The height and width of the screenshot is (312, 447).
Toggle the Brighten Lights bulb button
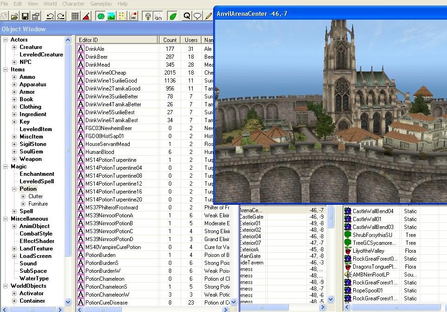pyautogui.click(x=147, y=16)
